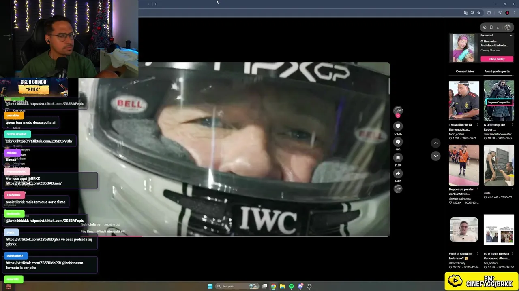Open options dots for '1 vascaíno vc 10' video
Viewport: 519px width, 291px height.
coord(477,125)
